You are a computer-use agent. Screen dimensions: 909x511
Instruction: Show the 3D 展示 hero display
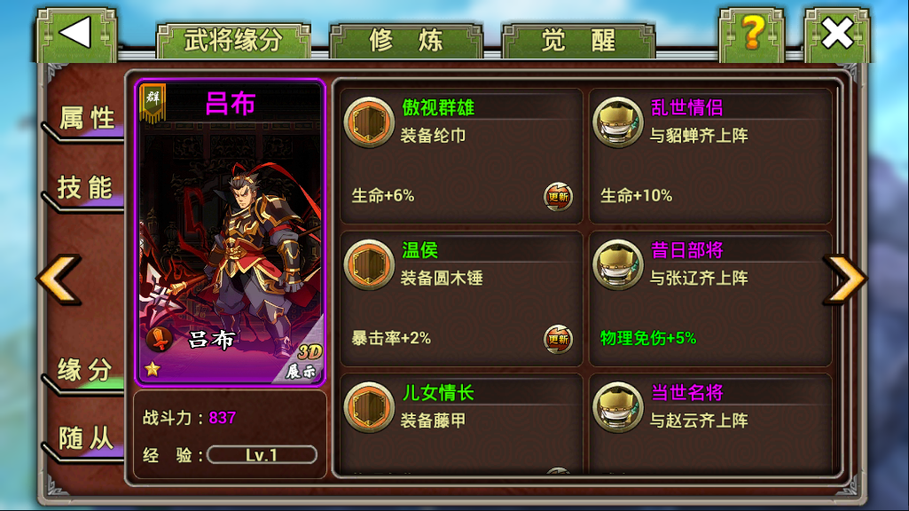coord(302,361)
